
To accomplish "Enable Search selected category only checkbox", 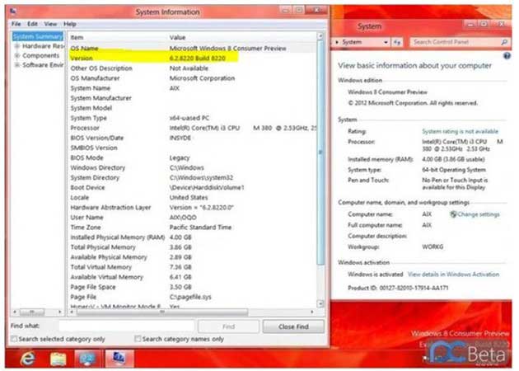I will pyautogui.click(x=14, y=339).
